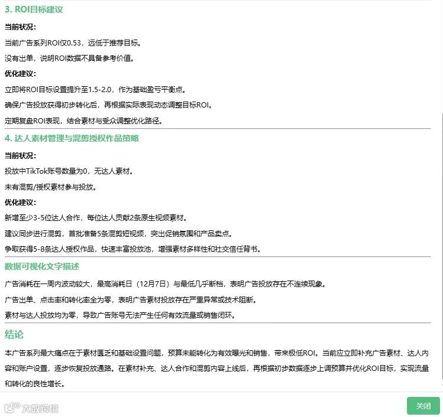The image size is (443, 417).
Task: Click line '未有混剪/授权素材参与投放。'
Action: [51, 187]
